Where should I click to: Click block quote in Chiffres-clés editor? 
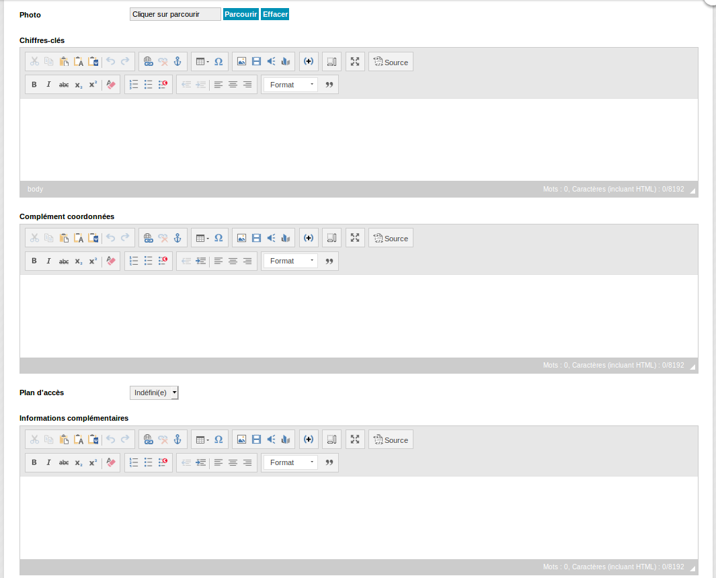[x=329, y=85]
